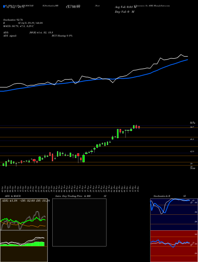Image resolution: width=198 pixels, height=262 pixels.
Task: Click the 'BUY Slowing @ 8%' signal text
Action: click(x=62, y=36)
